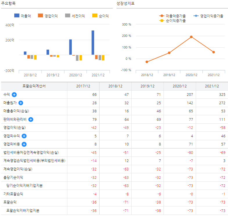Click the 계속영업이익(손실) row label
The height and width of the screenshot is (216, 228).
(x=18, y=169)
